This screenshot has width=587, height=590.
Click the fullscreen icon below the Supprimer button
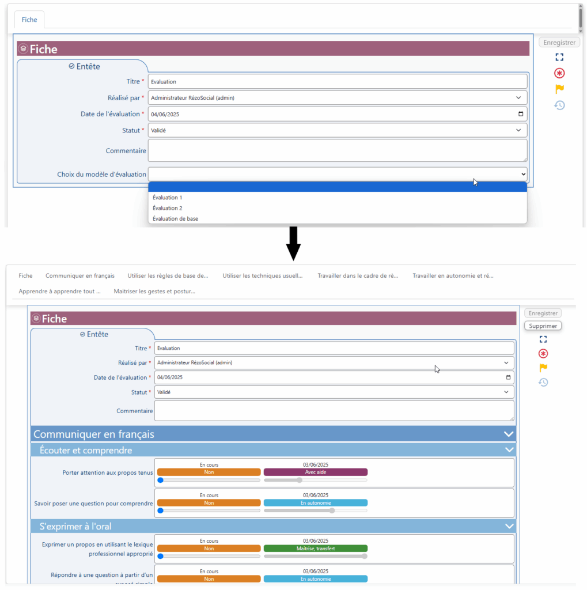pyautogui.click(x=543, y=339)
